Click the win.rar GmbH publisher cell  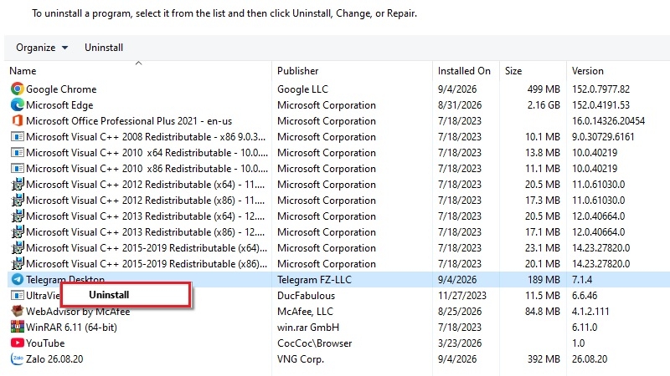coord(308,328)
